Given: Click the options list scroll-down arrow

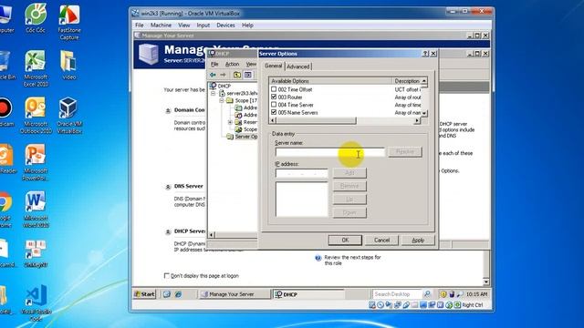Looking at the screenshot, I should click(423, 113).
